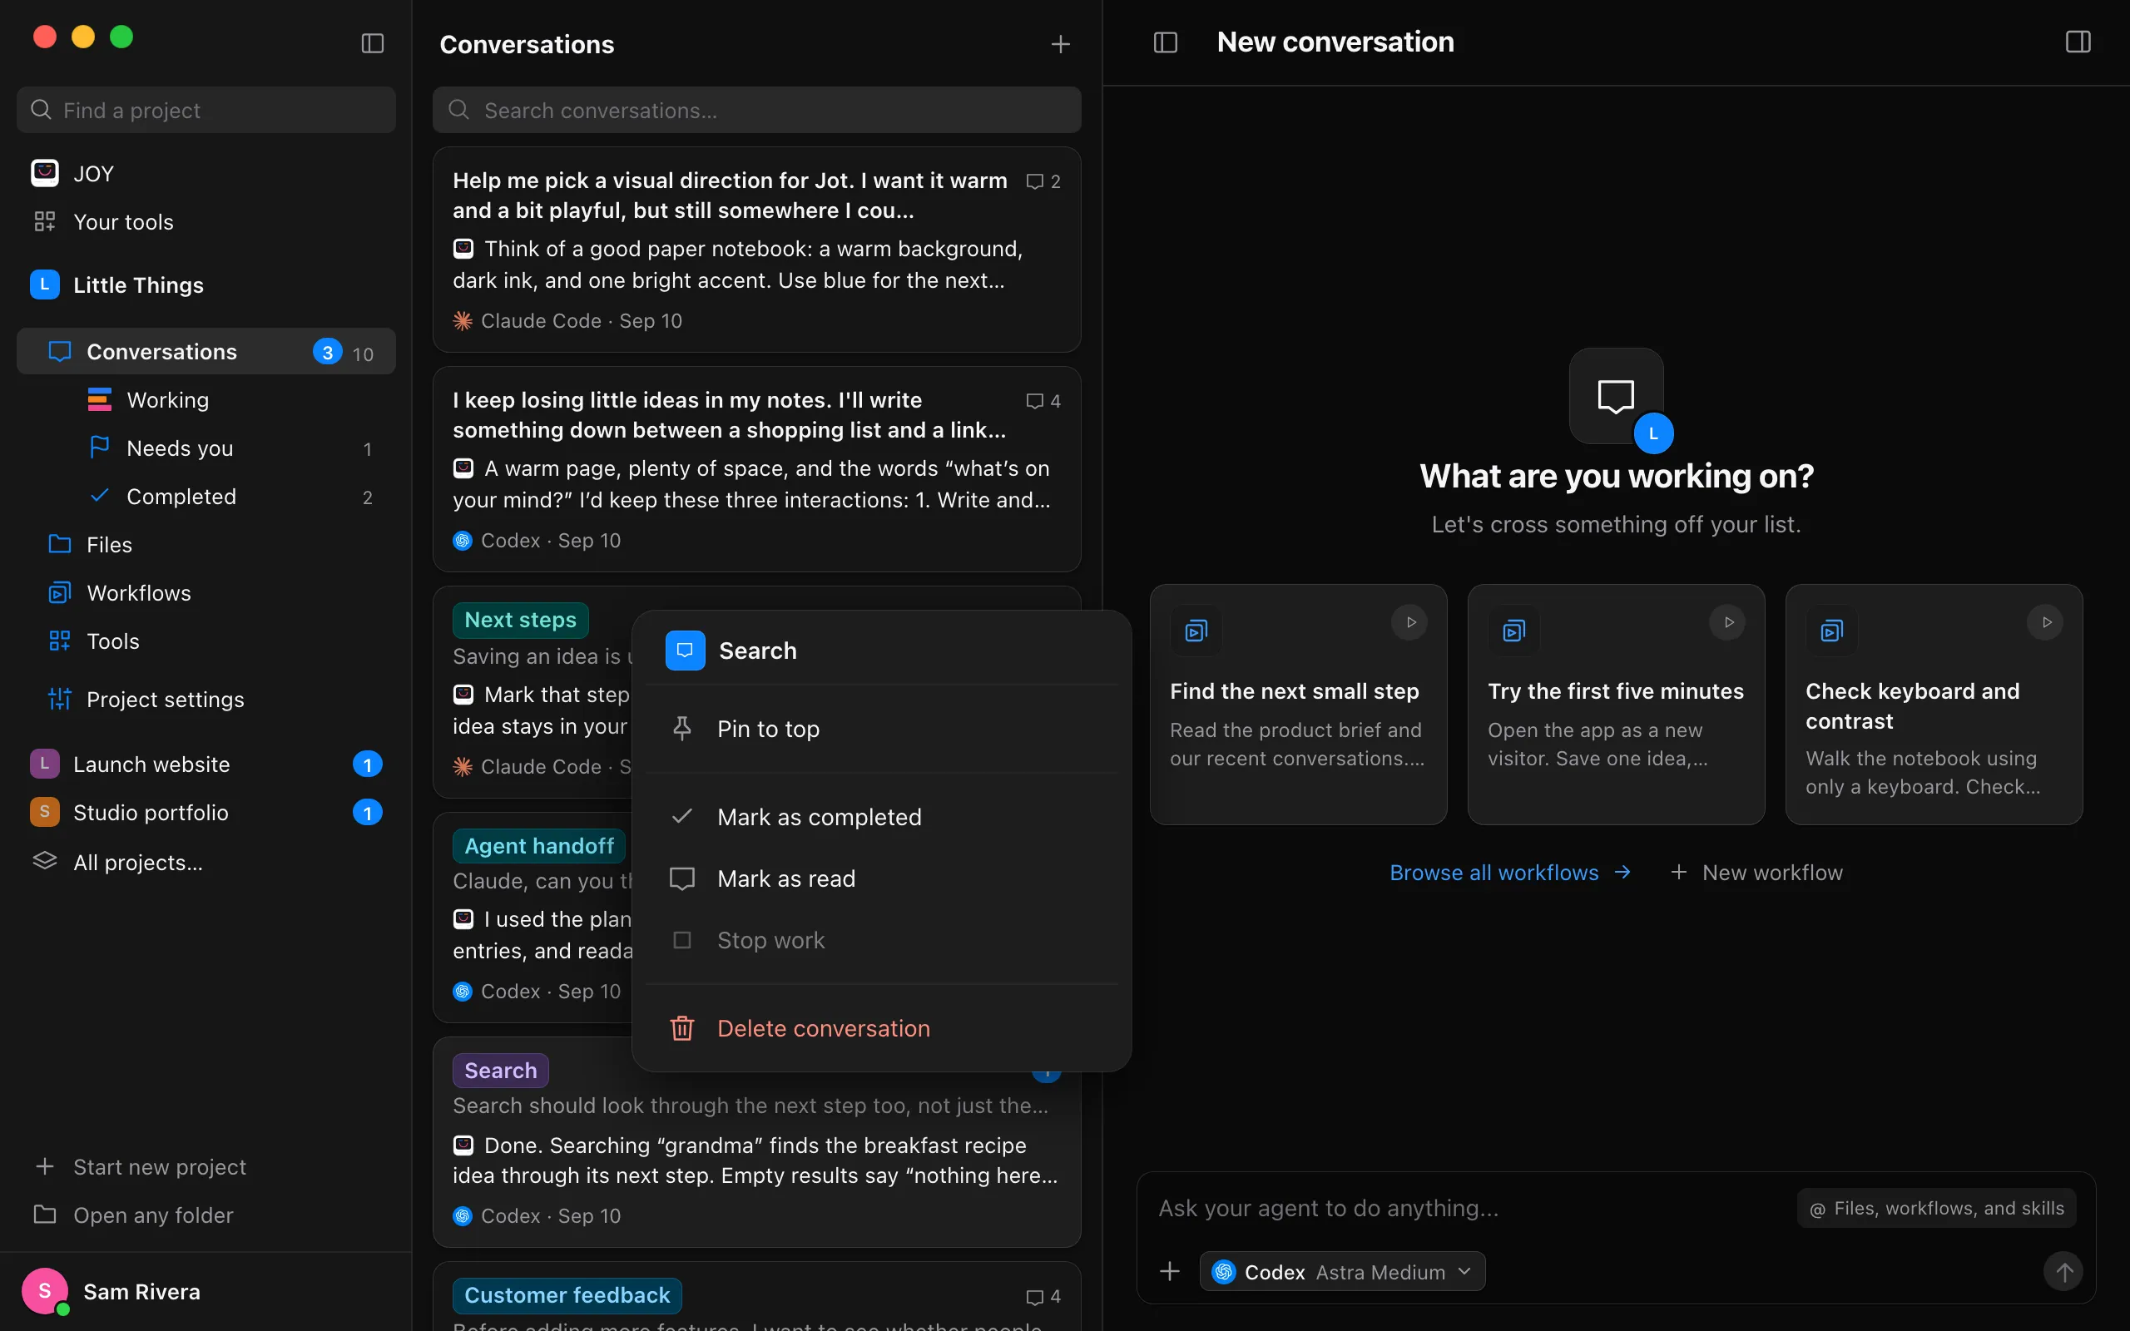Select the Completed filter
Viewport: 2130px width, 1331px height.
click(x=206, y=497)
